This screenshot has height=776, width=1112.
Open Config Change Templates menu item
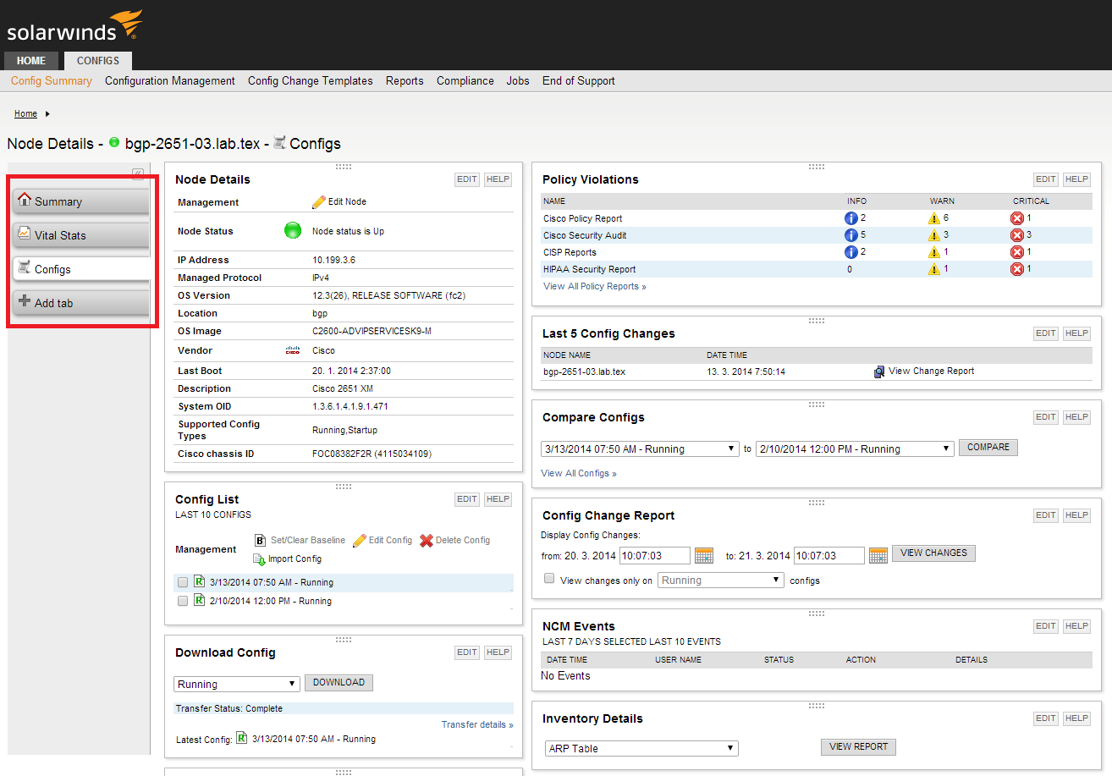311,81
